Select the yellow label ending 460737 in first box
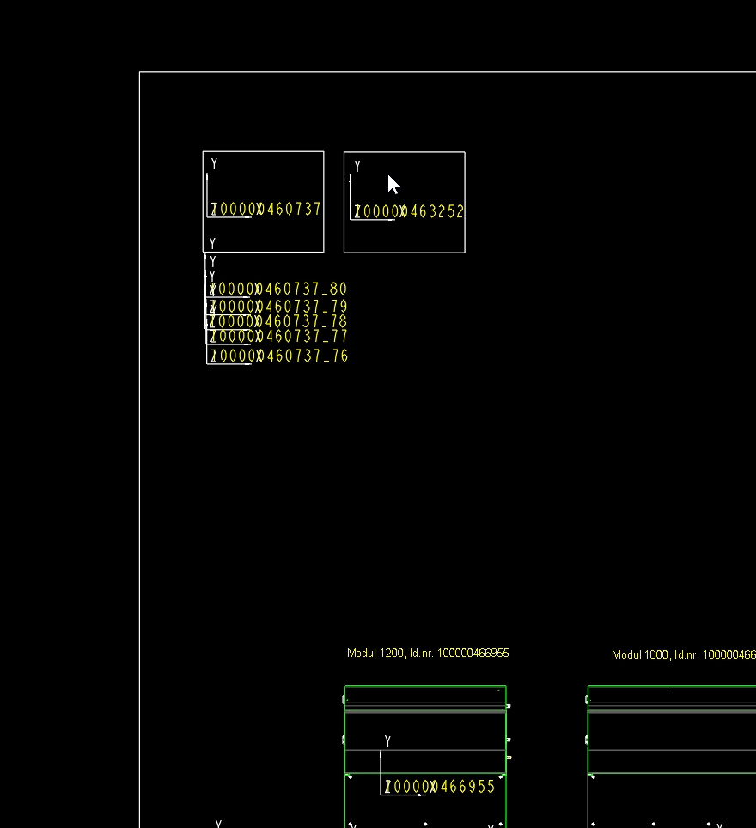The width and height of the screenshot is (756, 828). [266, 209]
